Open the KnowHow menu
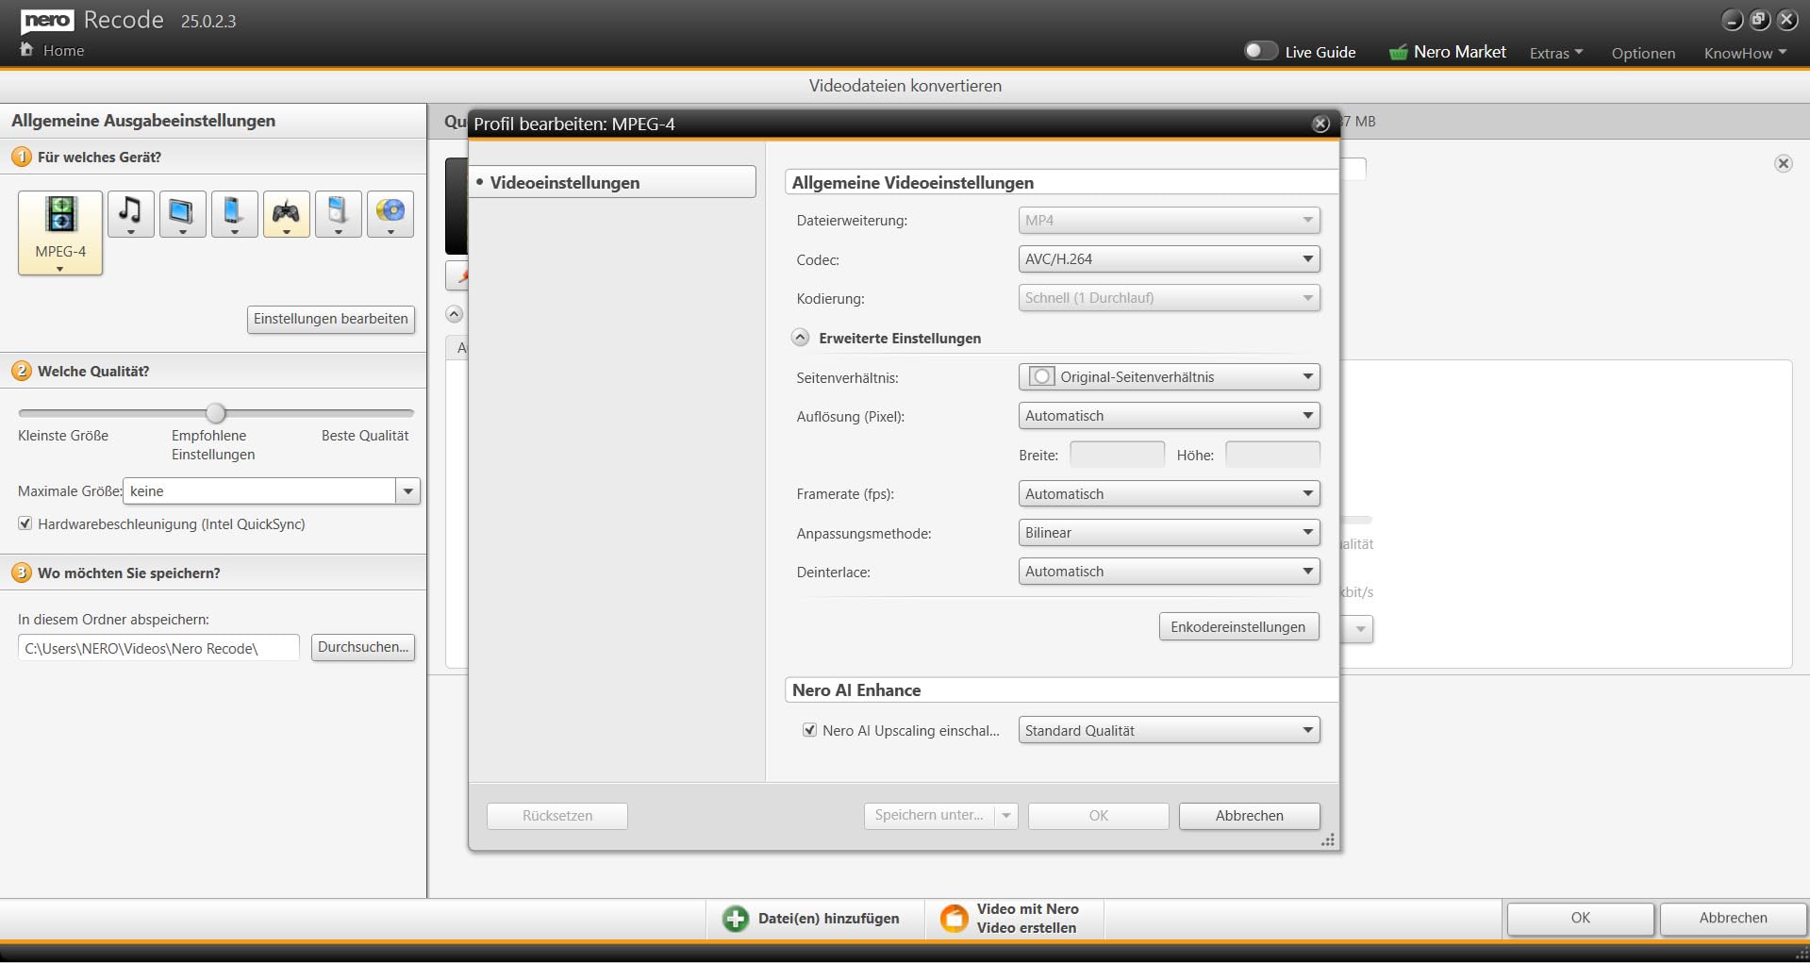This screenshot has height=963, width=1810. [x=1745, y=53]
